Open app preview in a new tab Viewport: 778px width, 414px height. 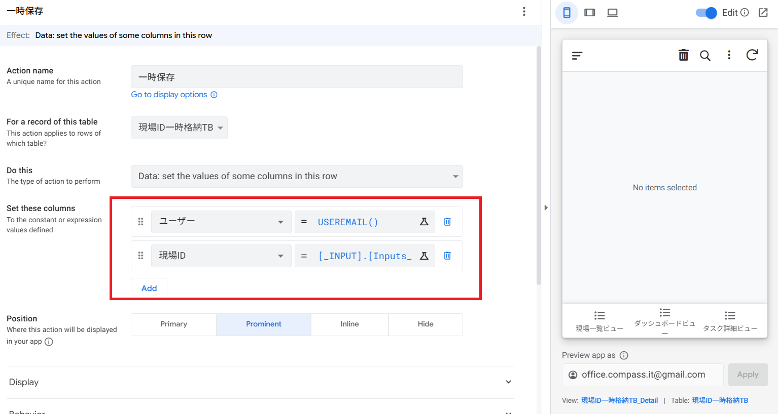click(763, 13)
